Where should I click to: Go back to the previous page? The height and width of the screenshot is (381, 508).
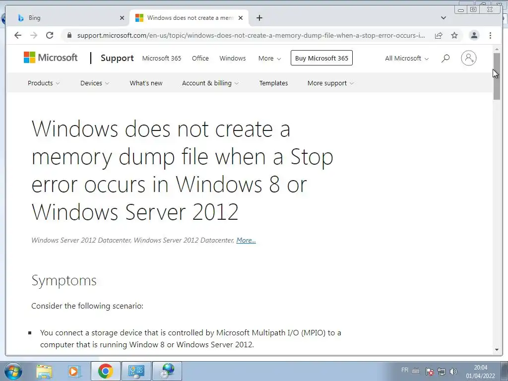coord(18,35)
